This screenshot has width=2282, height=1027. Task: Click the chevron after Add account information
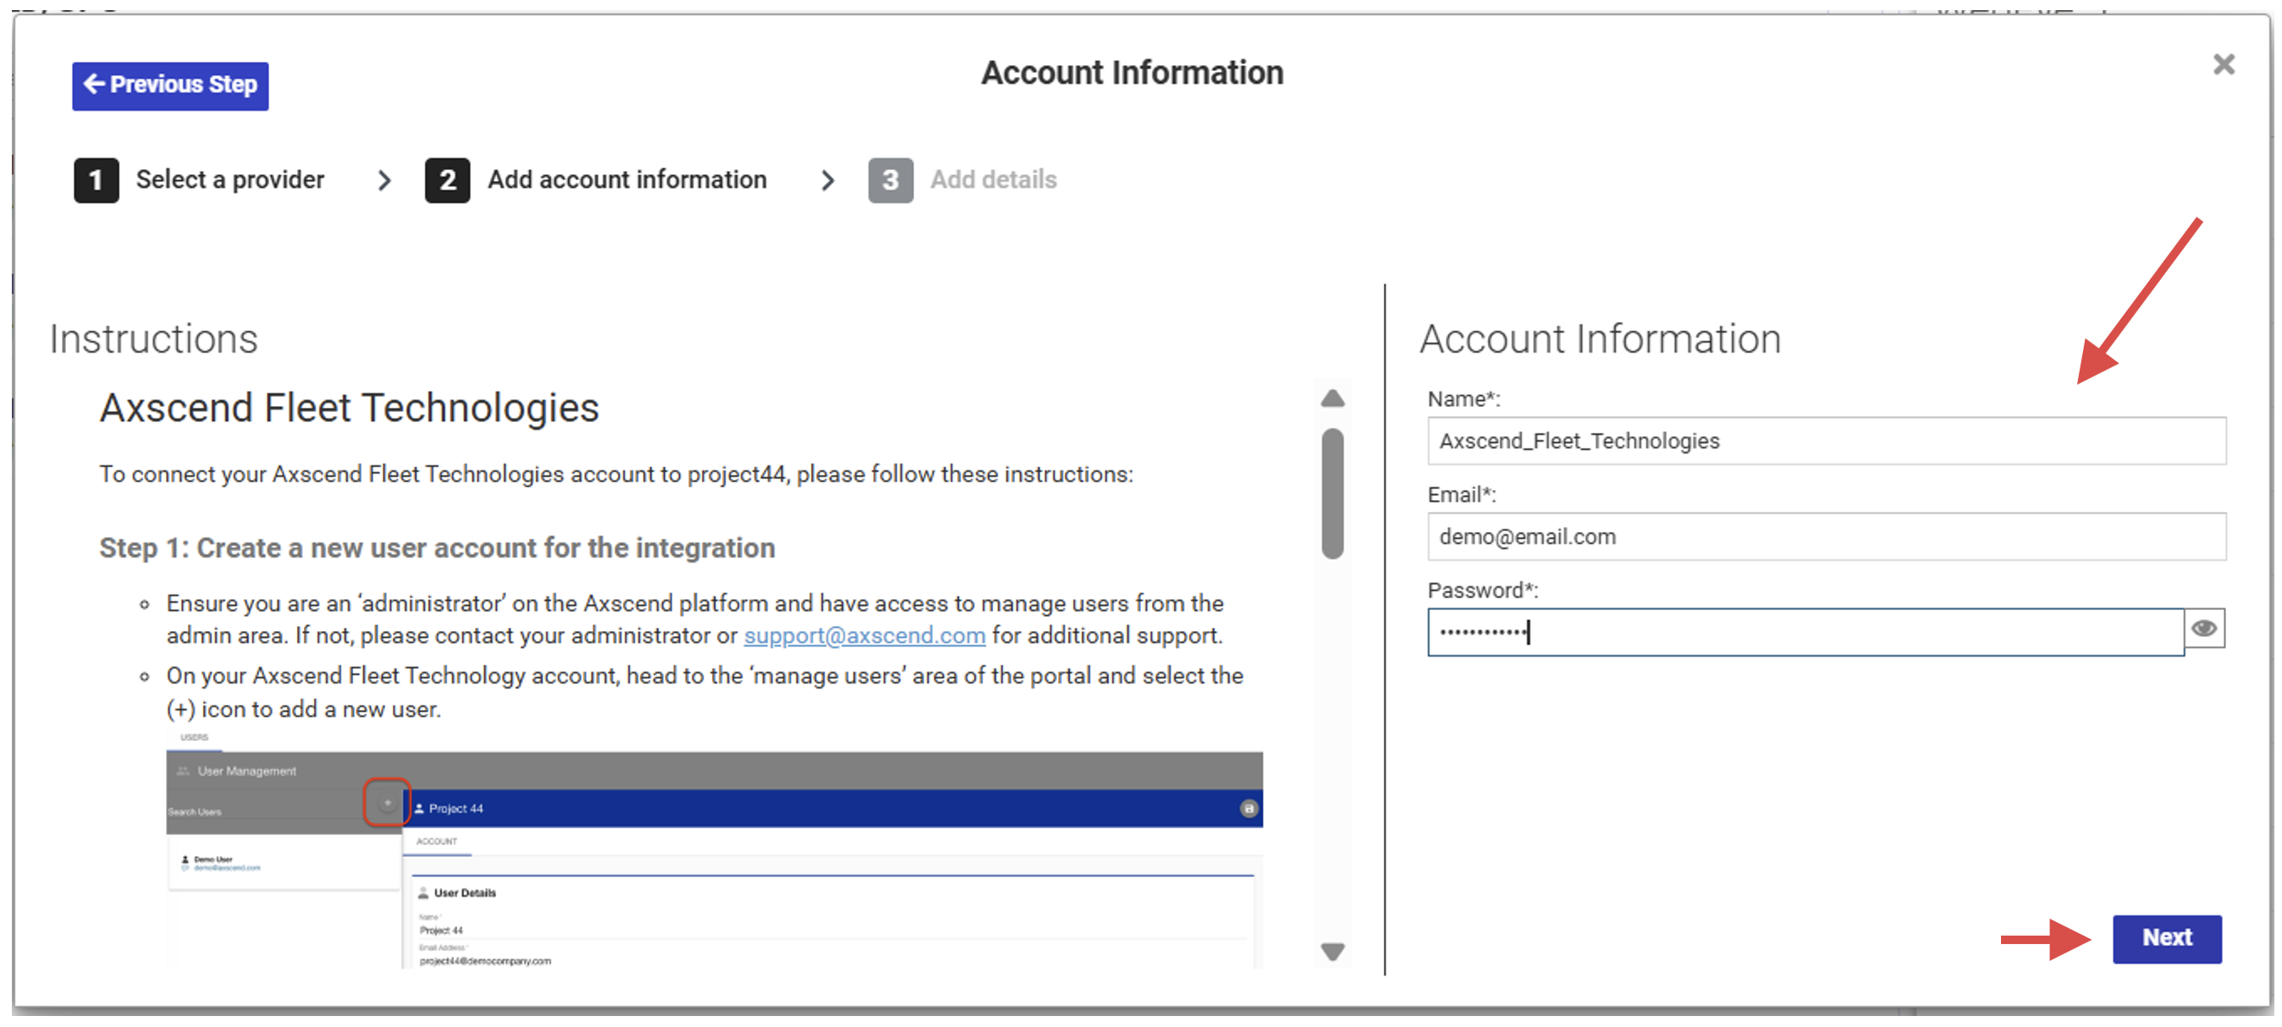(x=828, y=180)
